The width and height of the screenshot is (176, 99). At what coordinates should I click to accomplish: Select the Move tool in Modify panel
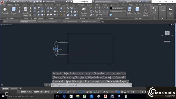click(68, 8)
